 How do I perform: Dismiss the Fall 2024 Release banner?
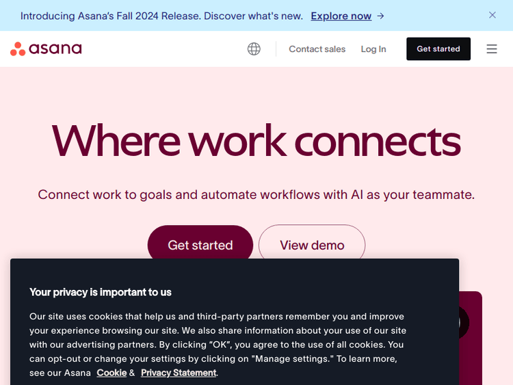point(492,15)
